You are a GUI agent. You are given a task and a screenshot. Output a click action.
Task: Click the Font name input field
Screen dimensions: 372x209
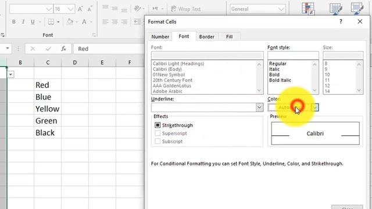(x=207, y=56)
